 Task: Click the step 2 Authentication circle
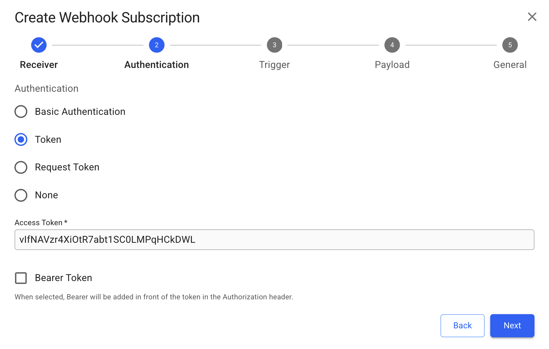click(x=157, y=45)
